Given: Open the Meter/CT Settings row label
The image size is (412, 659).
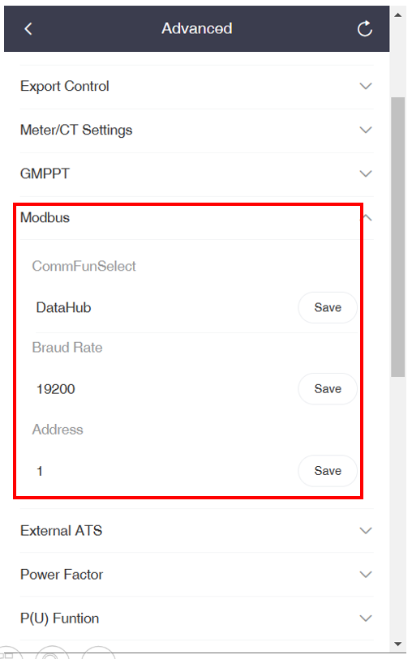Looking at the screenshot, I should 76,130.
